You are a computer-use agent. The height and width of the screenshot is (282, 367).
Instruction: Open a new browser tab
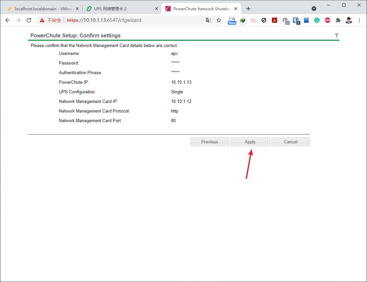248,9
